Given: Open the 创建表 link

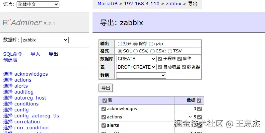Looking at the screenshot, I should (10, 60).
